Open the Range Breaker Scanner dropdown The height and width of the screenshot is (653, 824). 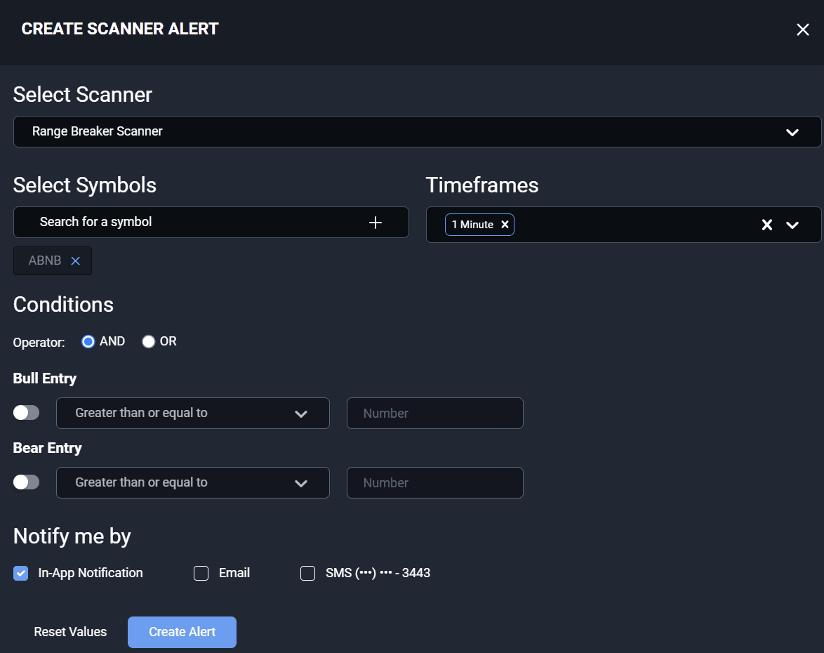click(x=417, y=131)
